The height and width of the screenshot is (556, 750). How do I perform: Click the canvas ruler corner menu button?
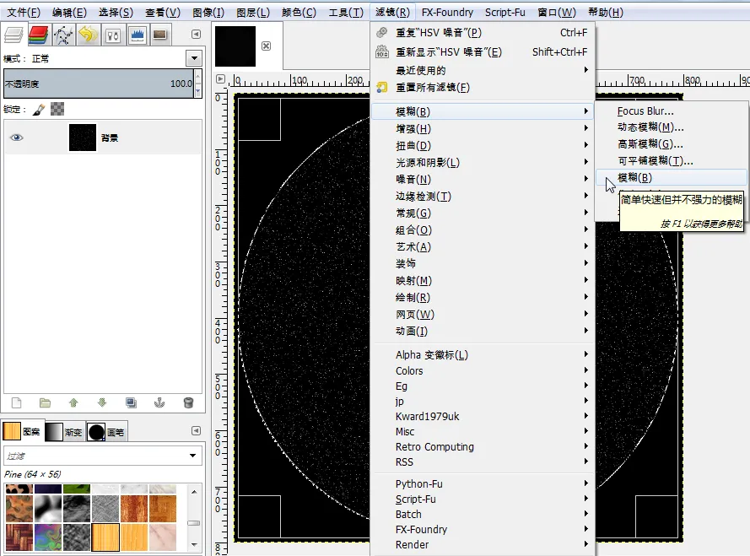[220, 79]
